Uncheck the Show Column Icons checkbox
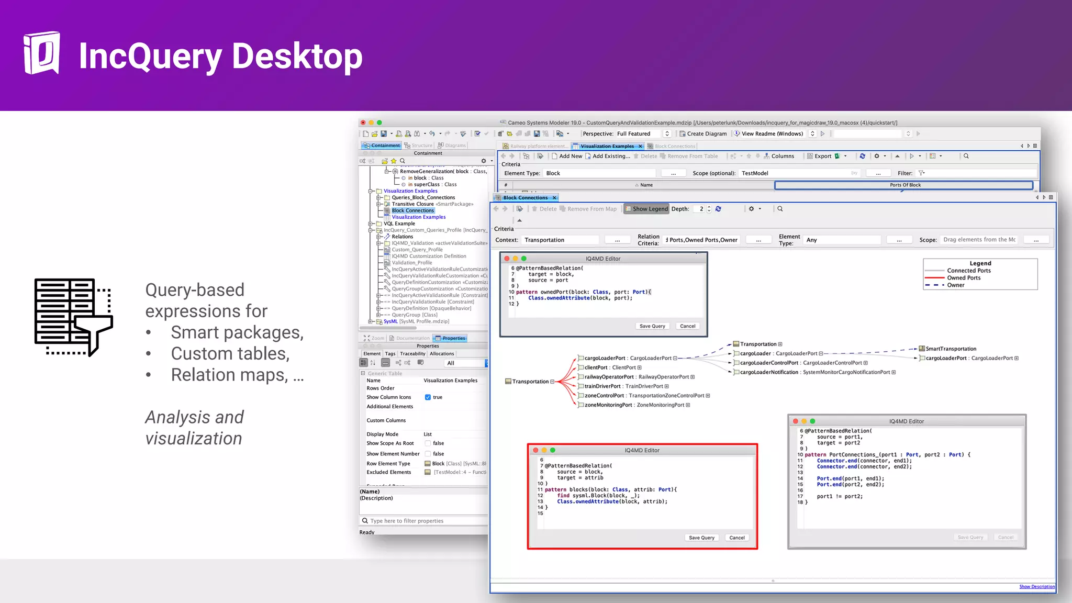This screenshot has width=1072, height=603. (x=428, y=397)
